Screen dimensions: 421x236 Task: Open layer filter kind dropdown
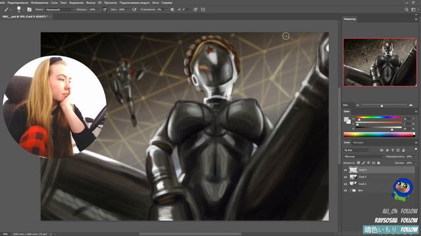[x=357, y=150]
